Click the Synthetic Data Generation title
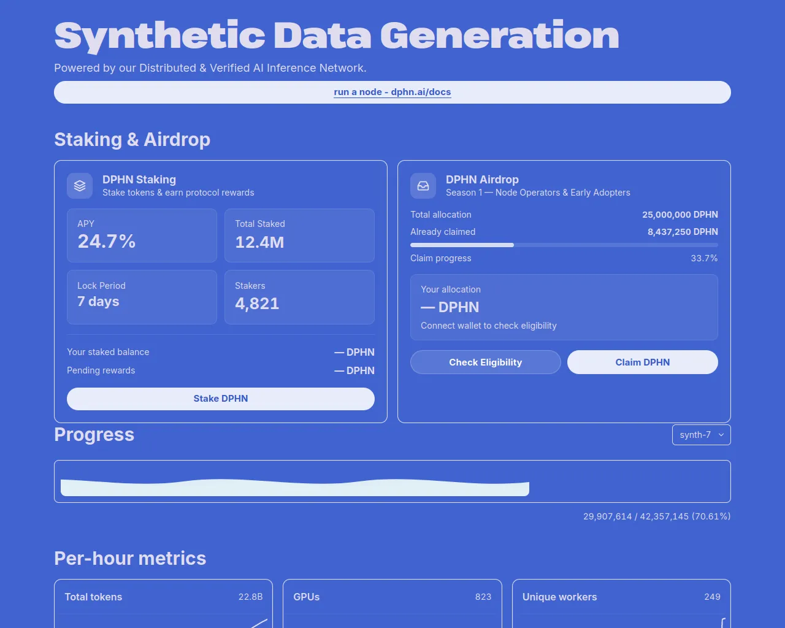This screenshot has width=785, height=628. 337,36
